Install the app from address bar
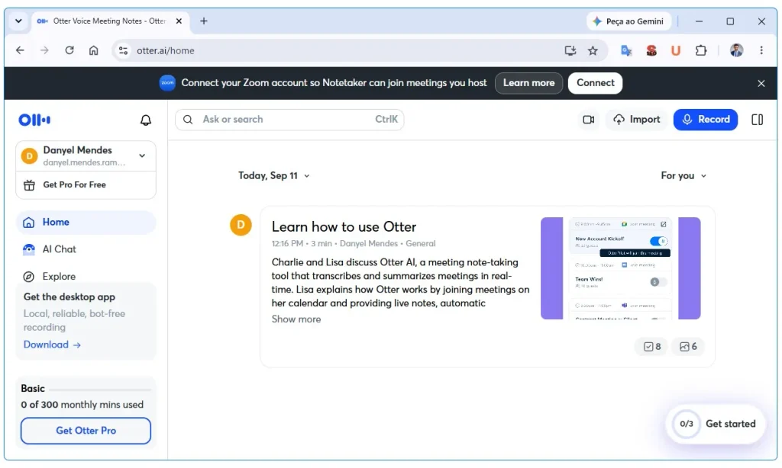 [570, 50]
